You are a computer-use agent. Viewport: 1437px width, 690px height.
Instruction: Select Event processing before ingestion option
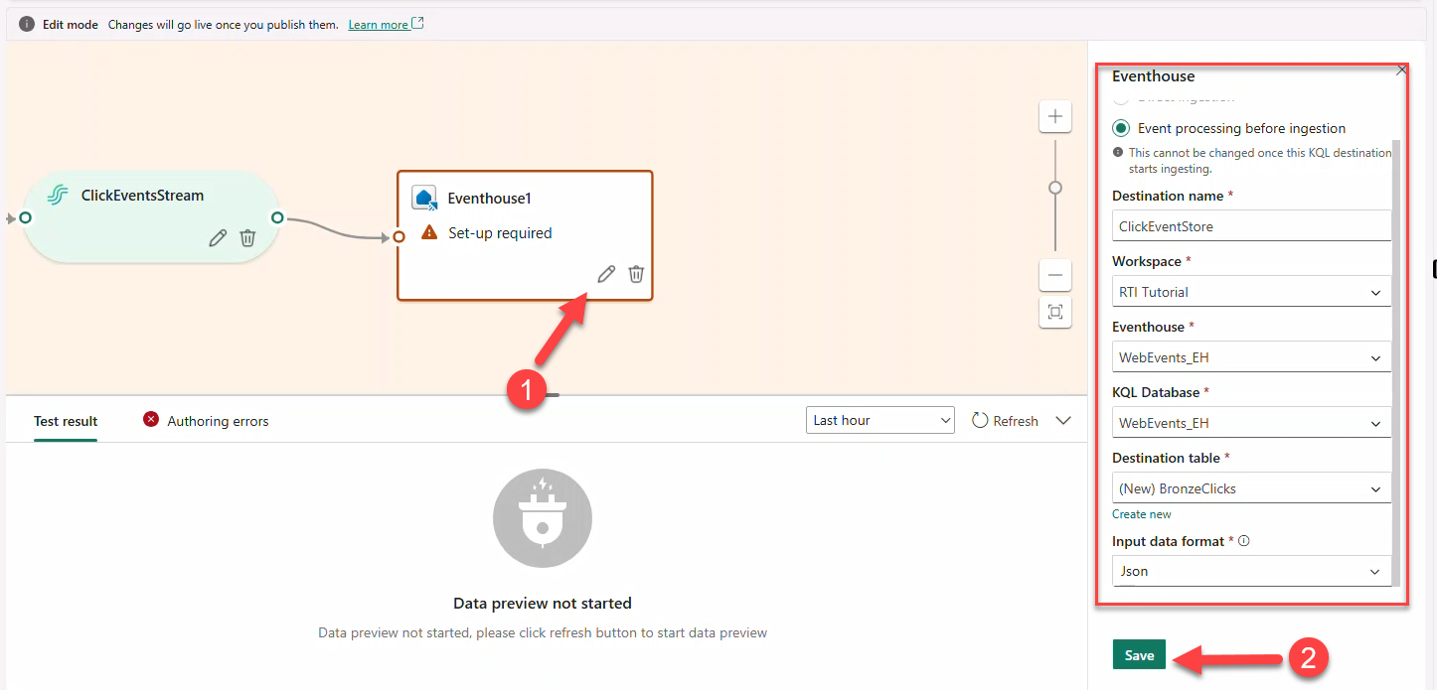point(1121,128)
